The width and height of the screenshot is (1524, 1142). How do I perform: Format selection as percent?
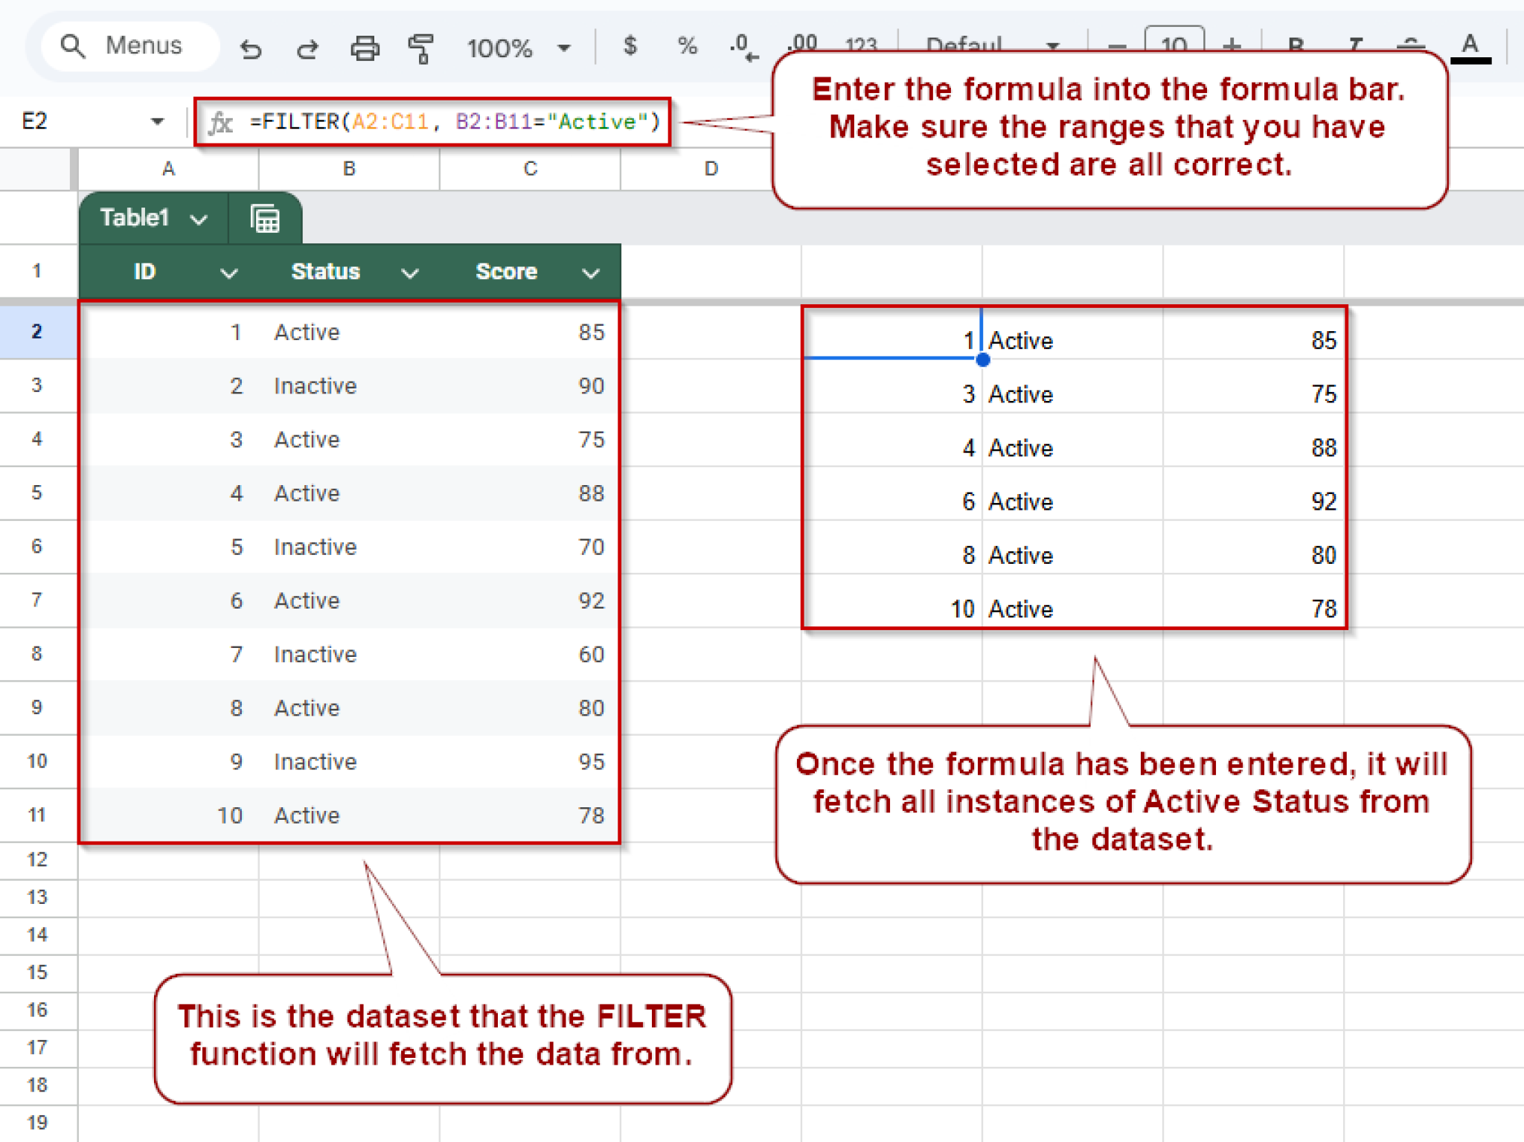click(686, 47)
